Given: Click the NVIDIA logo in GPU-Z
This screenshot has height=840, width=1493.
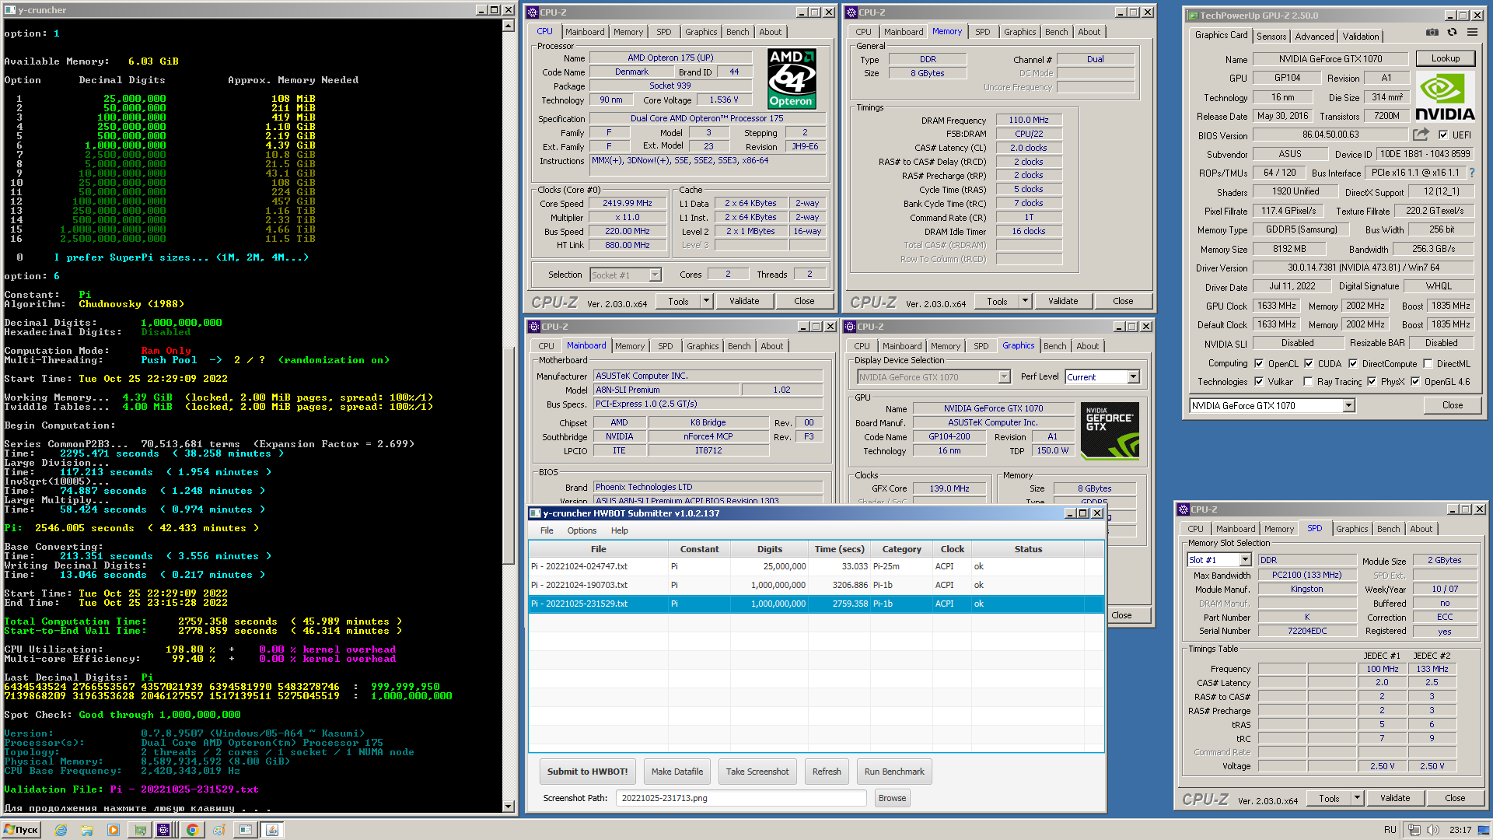Looking at the screenshot, I should tap(1444, 98).
